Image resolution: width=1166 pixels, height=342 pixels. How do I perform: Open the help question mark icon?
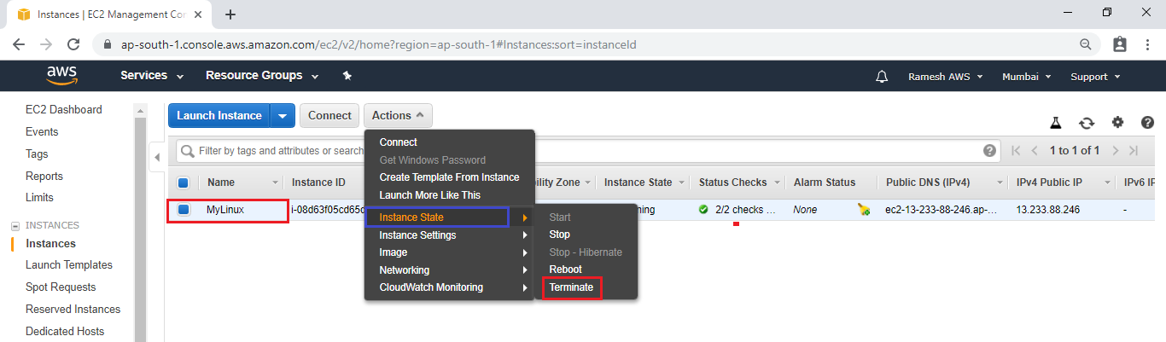(1147, 122)
